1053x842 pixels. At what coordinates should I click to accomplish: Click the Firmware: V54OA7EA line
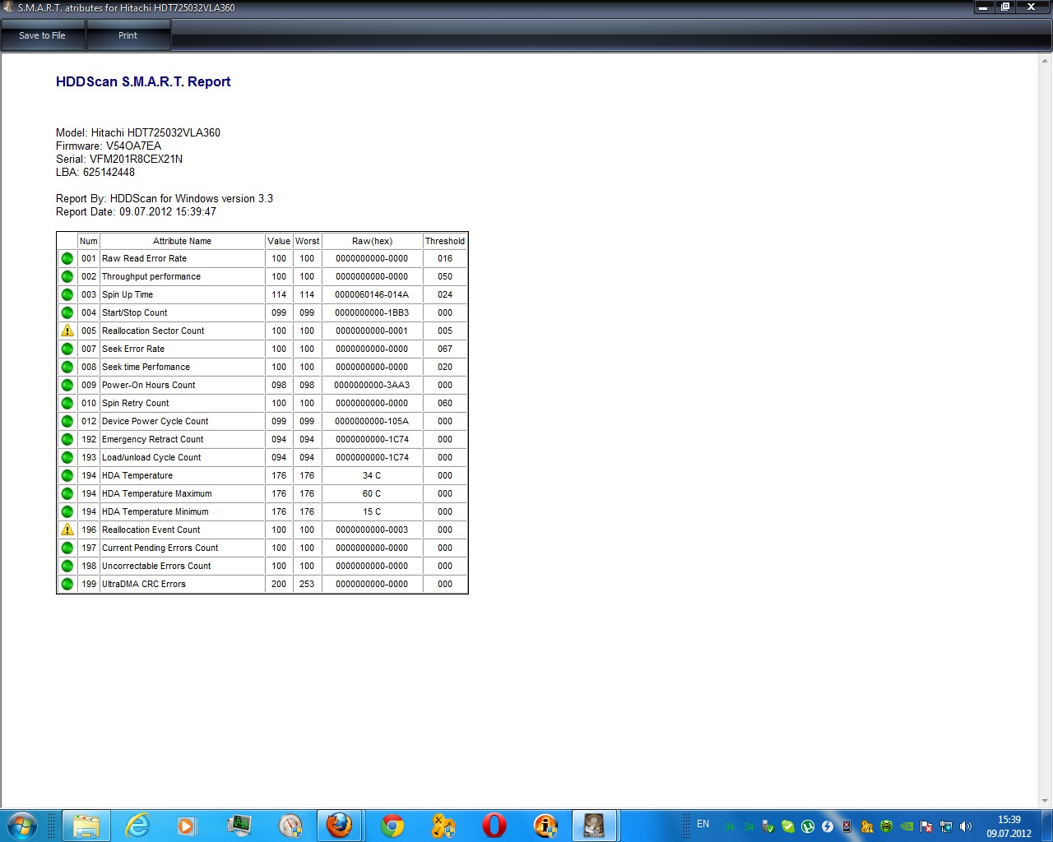point(109,146)
